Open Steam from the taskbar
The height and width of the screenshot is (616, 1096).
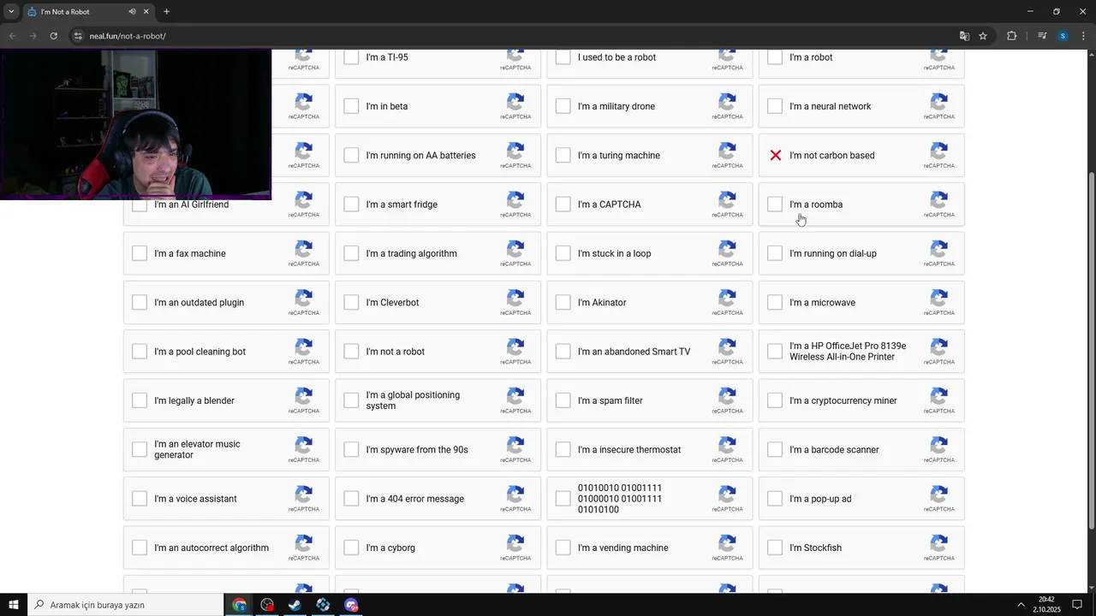[295, 605]
